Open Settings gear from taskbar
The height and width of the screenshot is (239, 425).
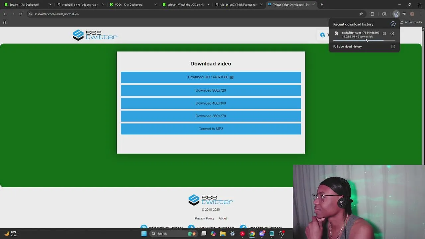[x=233, y=234]
